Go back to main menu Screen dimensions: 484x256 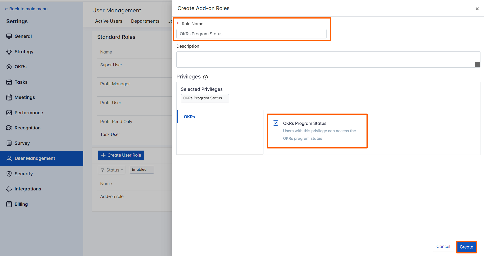pyautogui.click(x=26, y=9)
